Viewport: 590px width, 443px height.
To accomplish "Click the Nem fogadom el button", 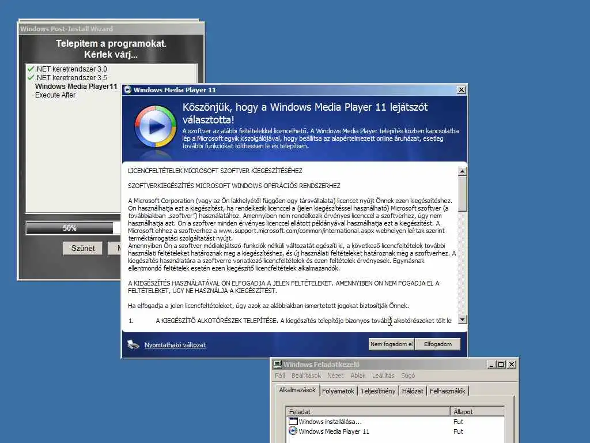I will tap(391, 344).
